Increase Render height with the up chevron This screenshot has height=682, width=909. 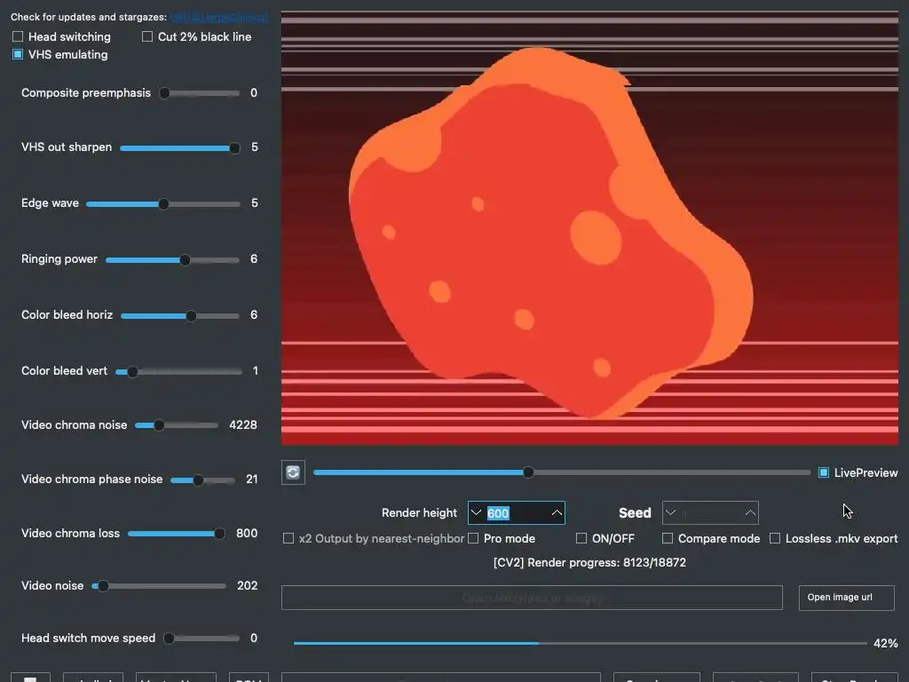pos(557,512)
